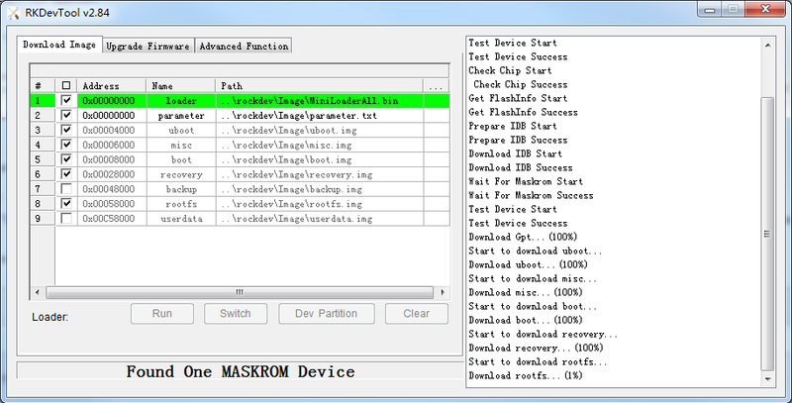The width and height of the screenshot is (792, 403).
Task: Click 'Download Gpt...(100%)' log line
Action: pos(523,237)
